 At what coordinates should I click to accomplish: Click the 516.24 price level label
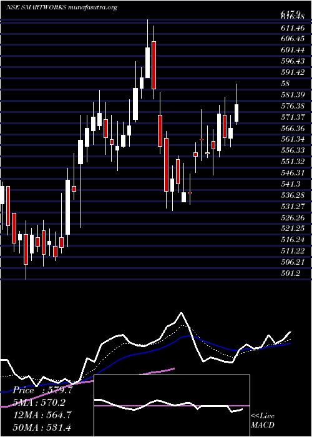[293, 239]
